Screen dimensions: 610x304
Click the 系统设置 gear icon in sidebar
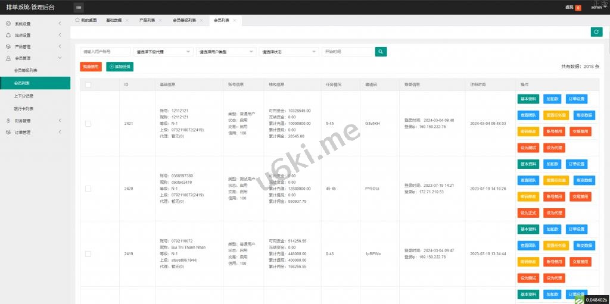8,24
